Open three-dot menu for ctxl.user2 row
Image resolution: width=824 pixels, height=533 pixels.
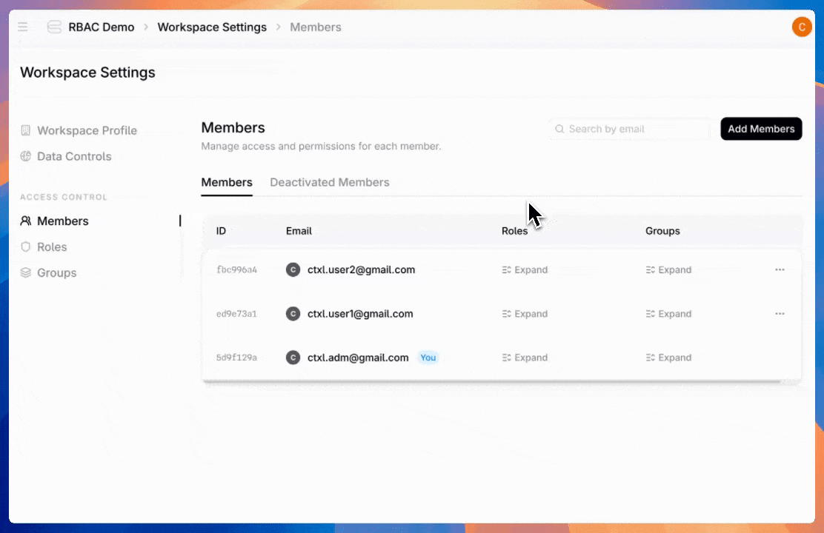coord(780,270)
